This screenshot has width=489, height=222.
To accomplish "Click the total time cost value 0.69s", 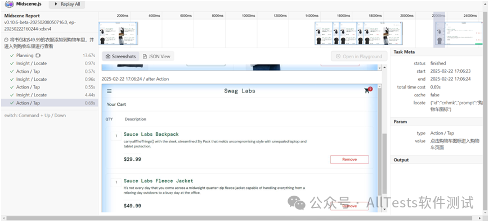I will pyautogui.click(x=436, y=87).
